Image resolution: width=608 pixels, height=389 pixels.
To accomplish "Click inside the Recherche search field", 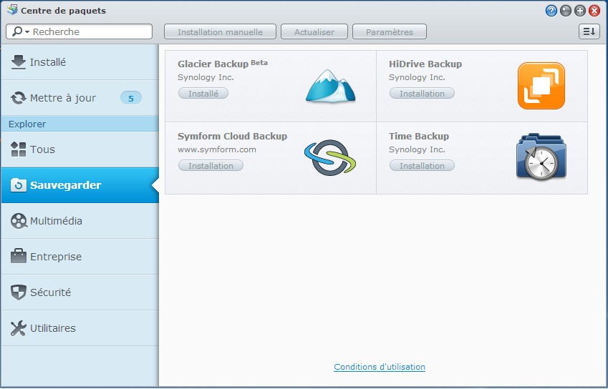I will 90,32.
